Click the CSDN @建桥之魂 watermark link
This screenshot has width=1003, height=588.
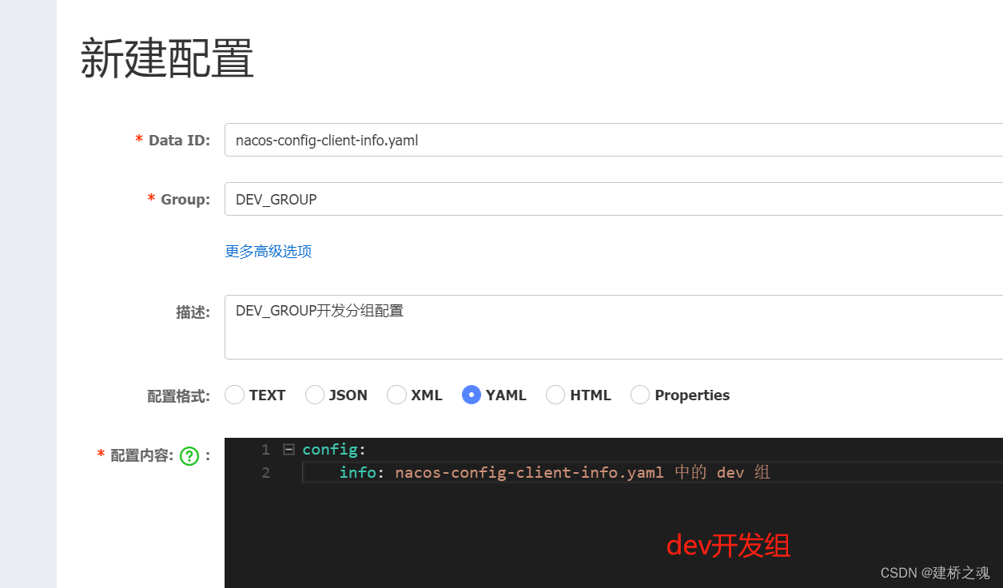936,572
